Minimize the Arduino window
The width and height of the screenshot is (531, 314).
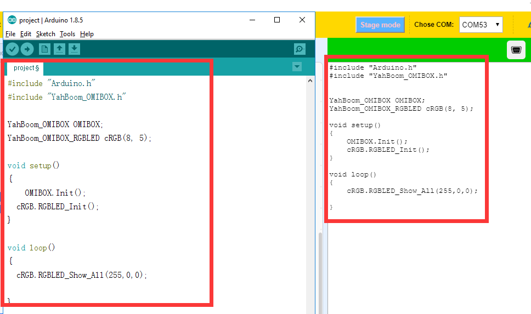252,20
